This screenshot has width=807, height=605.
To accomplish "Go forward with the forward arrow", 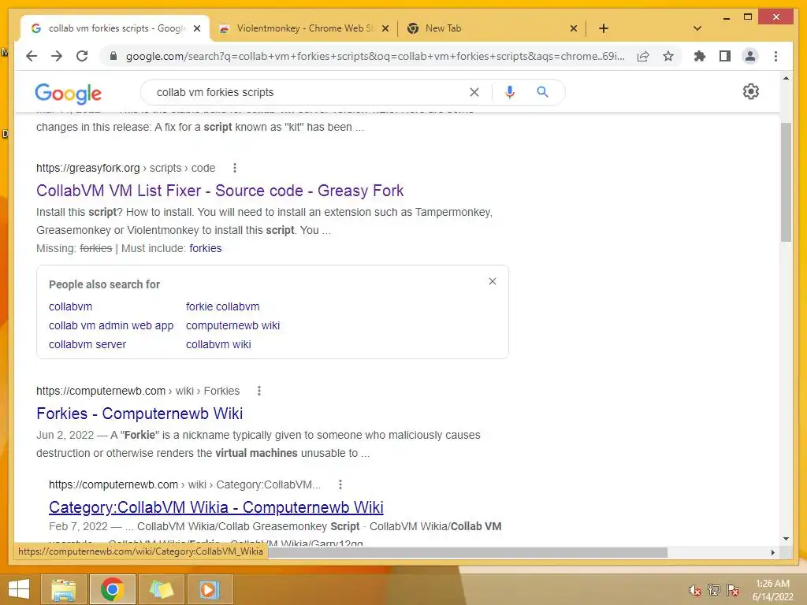I will point(57,56).
